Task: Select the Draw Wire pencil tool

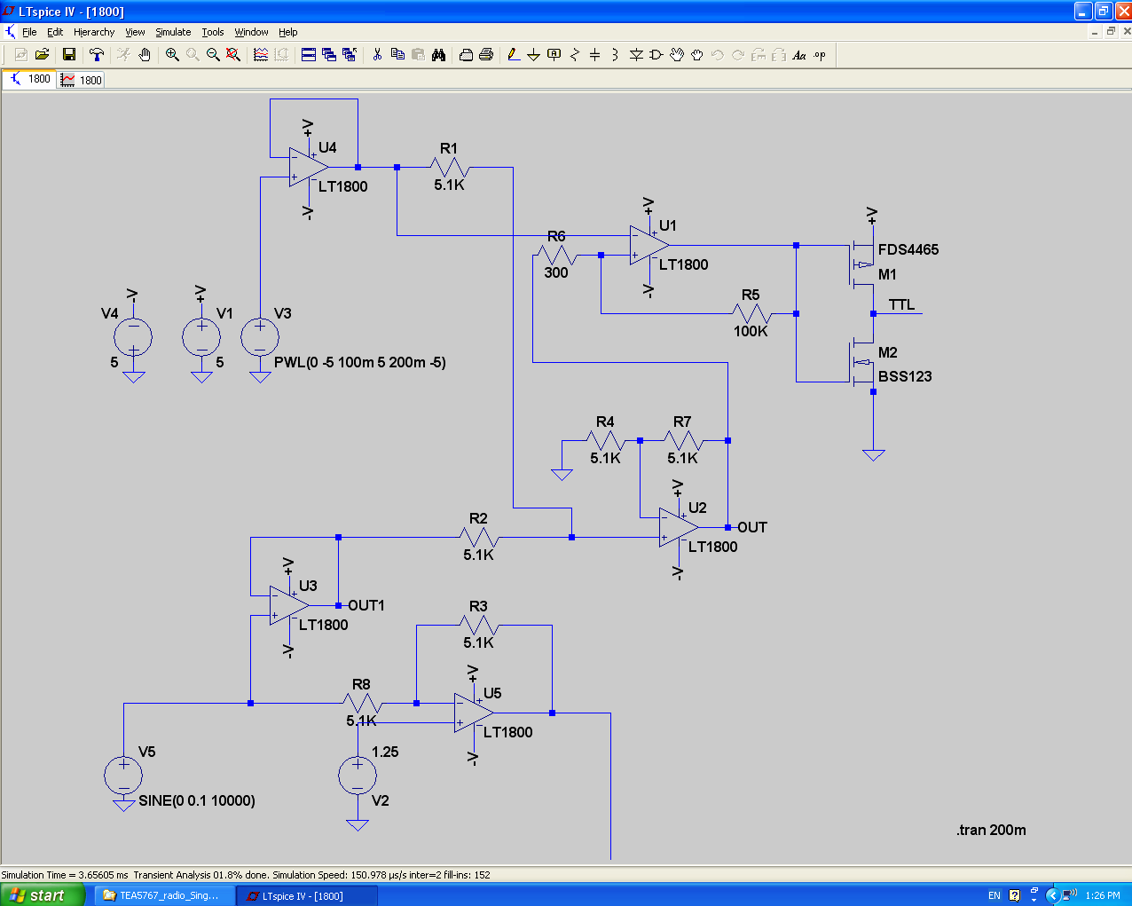Action: 514,55
